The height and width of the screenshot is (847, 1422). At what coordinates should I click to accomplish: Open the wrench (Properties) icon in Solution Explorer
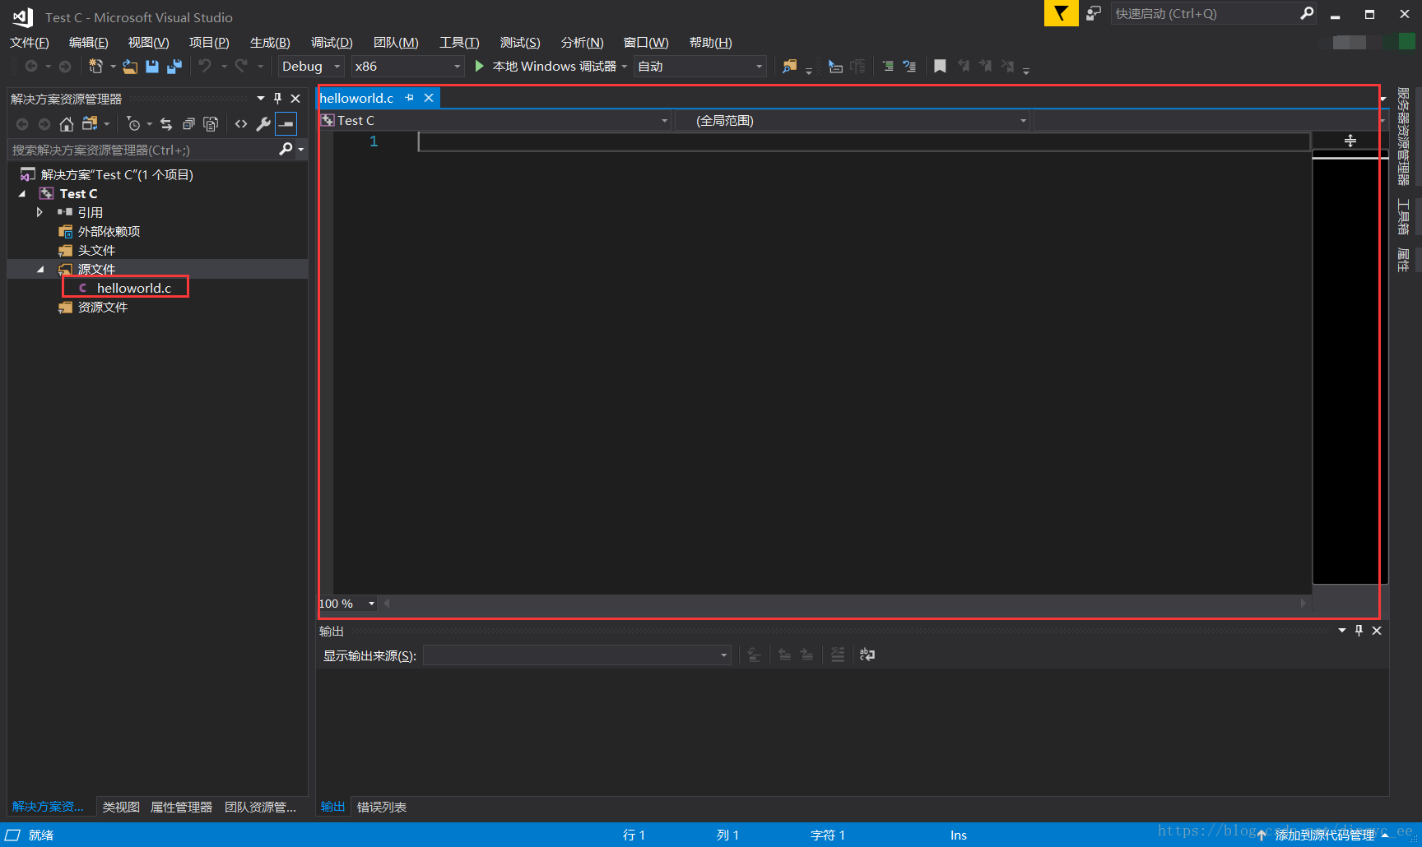(x=263, y=123)
